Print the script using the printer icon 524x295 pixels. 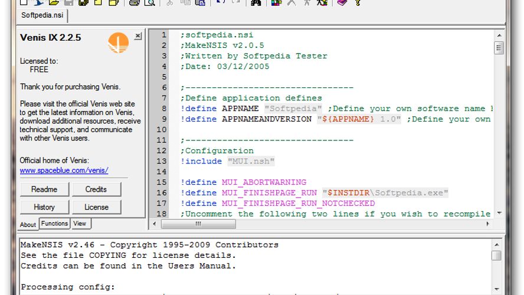[x=135, y=3]
